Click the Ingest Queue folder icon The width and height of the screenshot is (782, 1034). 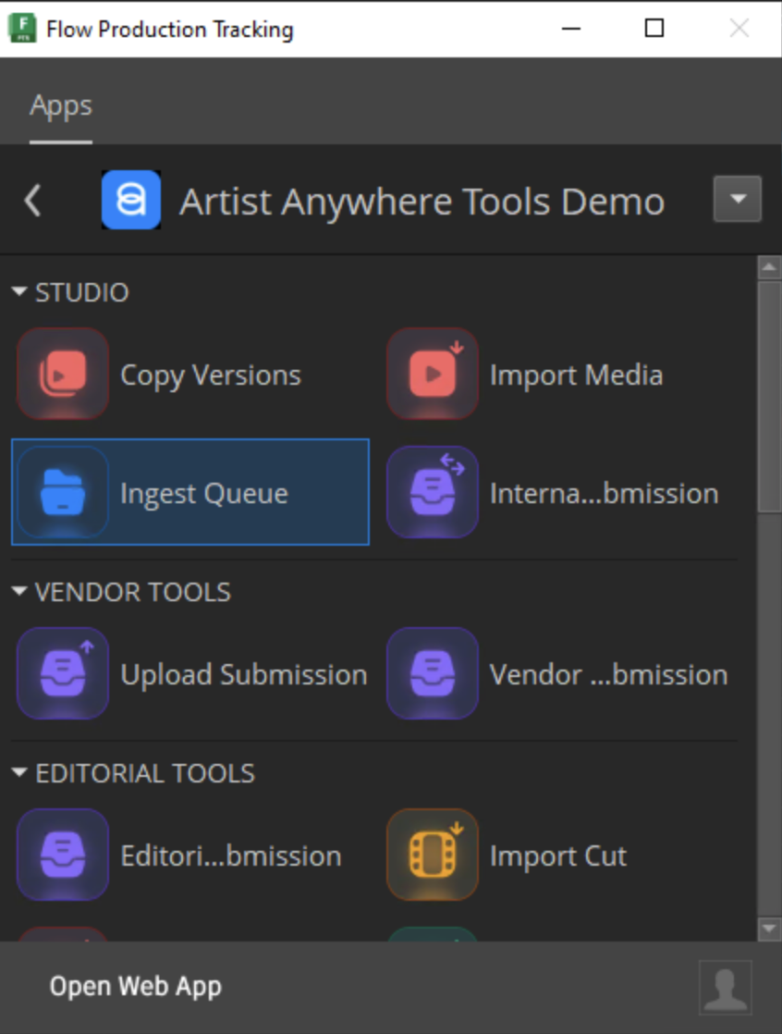63,492
